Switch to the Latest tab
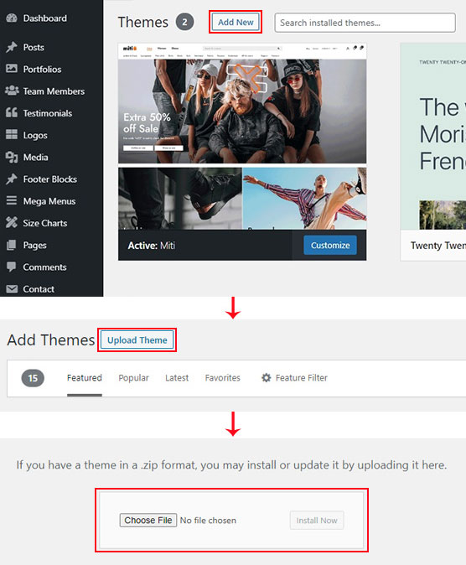 tap(177, 378)
